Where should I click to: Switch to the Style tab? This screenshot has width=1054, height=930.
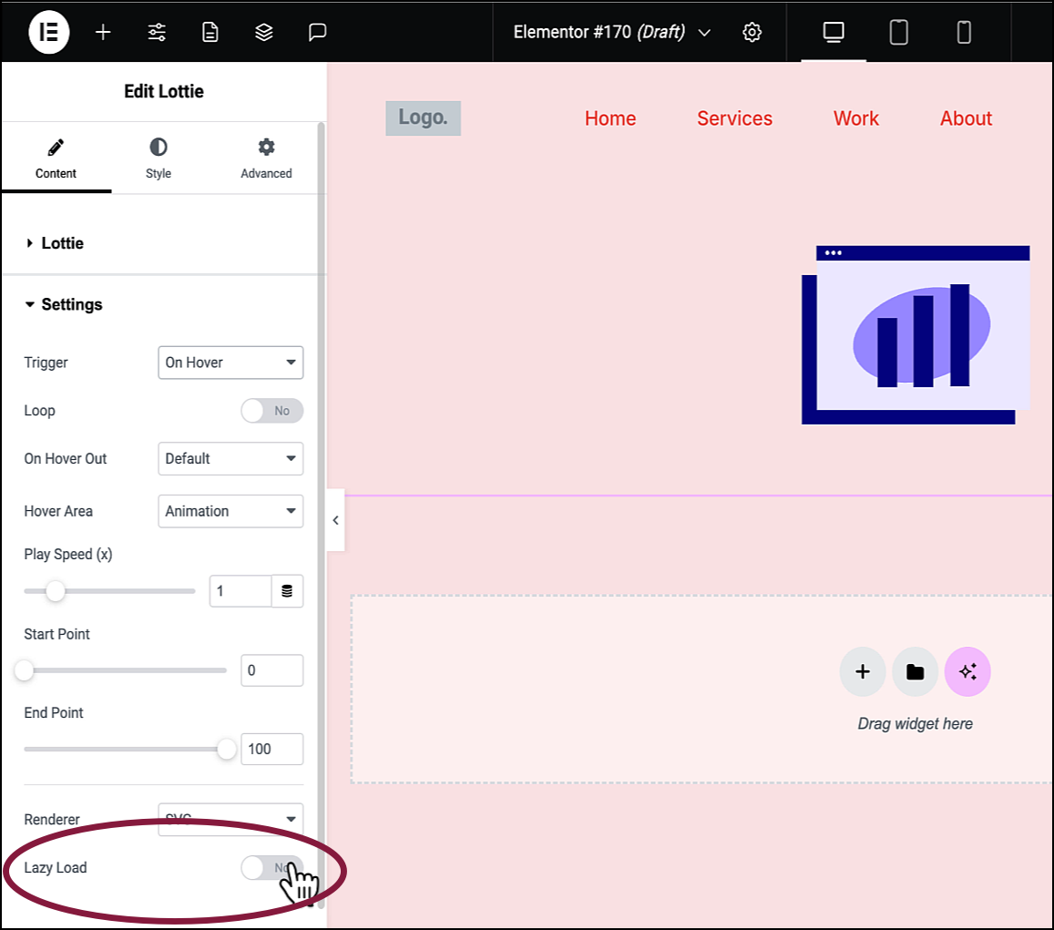point(159,158)
